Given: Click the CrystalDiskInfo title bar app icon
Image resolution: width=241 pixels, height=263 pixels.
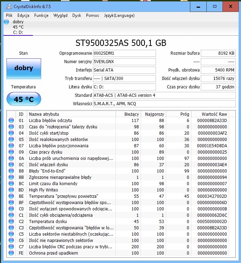Looking at the screenshot, I should pos(9,7).
